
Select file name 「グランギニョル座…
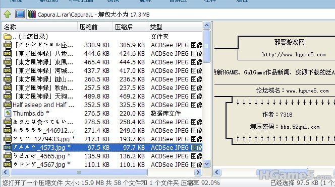click(x=43, y=45)
